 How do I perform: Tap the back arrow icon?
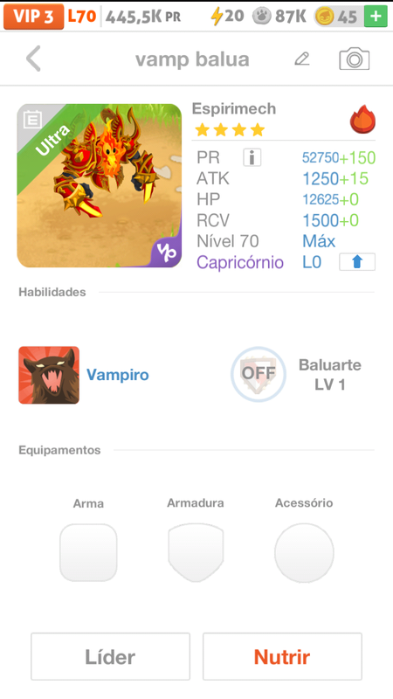(x=33, y=59)
